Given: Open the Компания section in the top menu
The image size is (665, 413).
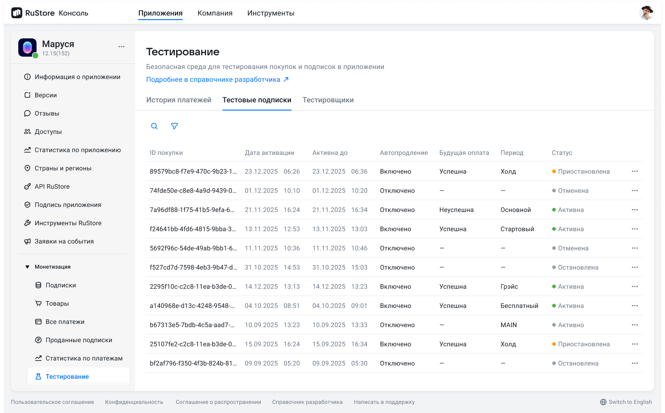Looking at the screenshot, I should click(215, 13).
